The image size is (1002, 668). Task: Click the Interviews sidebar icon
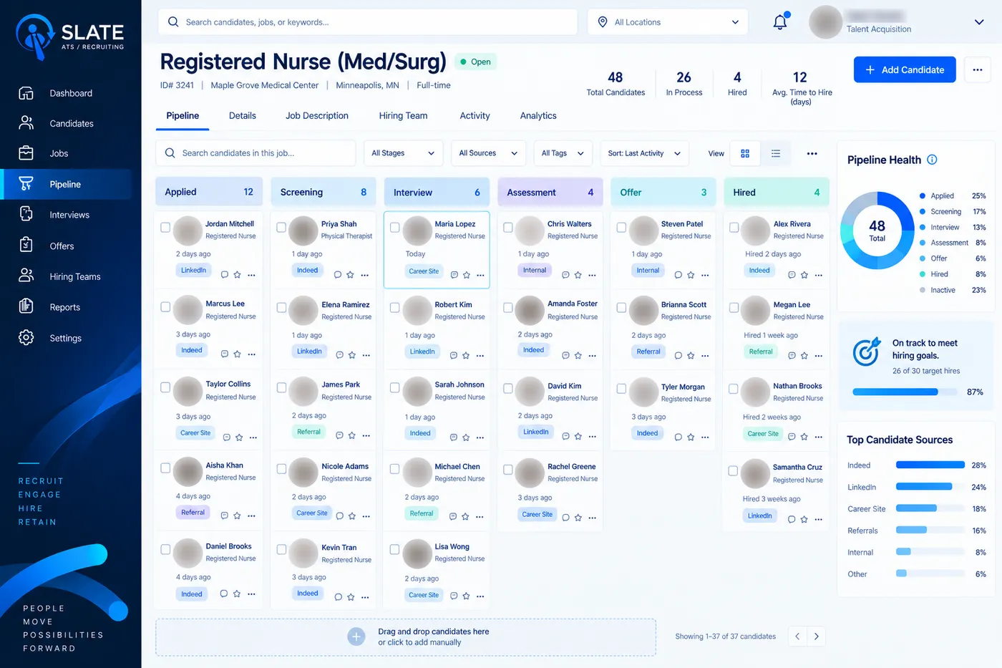tap(26, 214)
